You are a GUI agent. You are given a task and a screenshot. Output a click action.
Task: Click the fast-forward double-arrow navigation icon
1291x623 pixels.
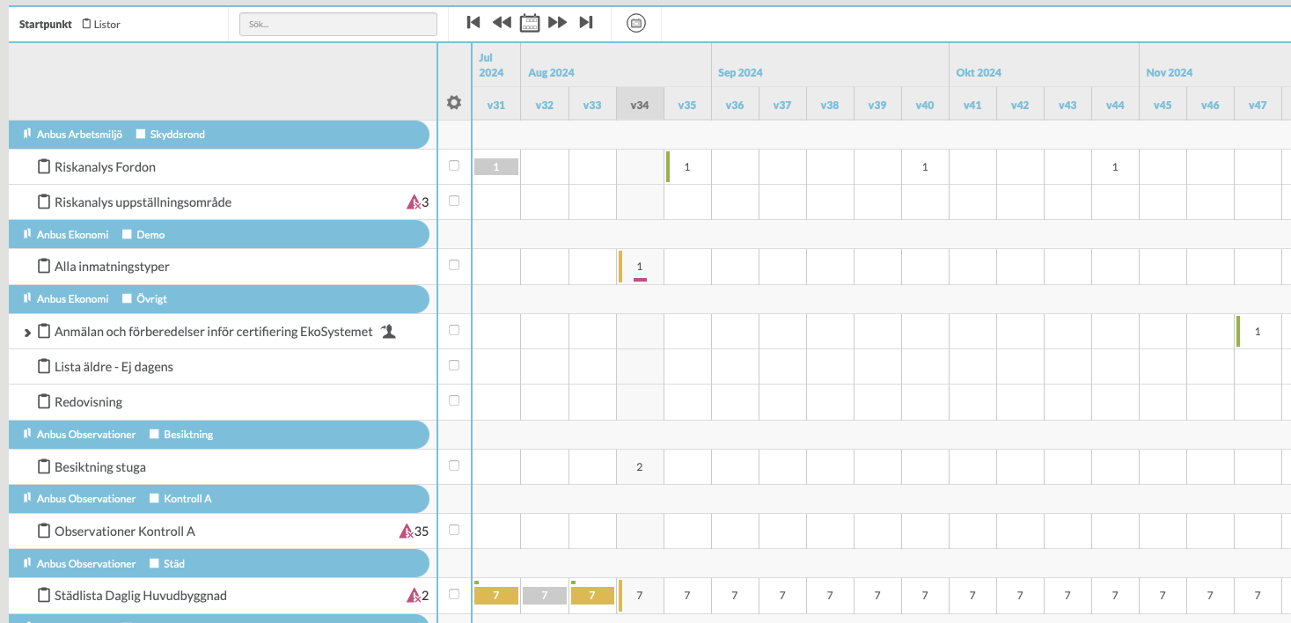pos(558,23)
